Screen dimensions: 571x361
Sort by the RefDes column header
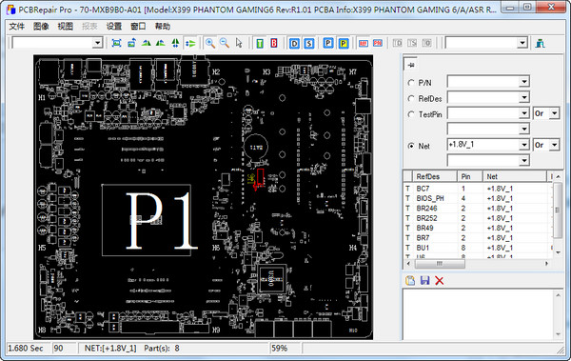(x=435, y=176)
